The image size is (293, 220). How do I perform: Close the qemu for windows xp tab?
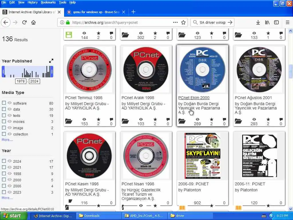[x=124, y=12]
